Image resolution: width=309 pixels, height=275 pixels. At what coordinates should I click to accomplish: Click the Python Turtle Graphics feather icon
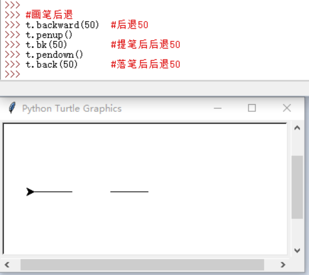pyautogui.click(x=12, y=108)
